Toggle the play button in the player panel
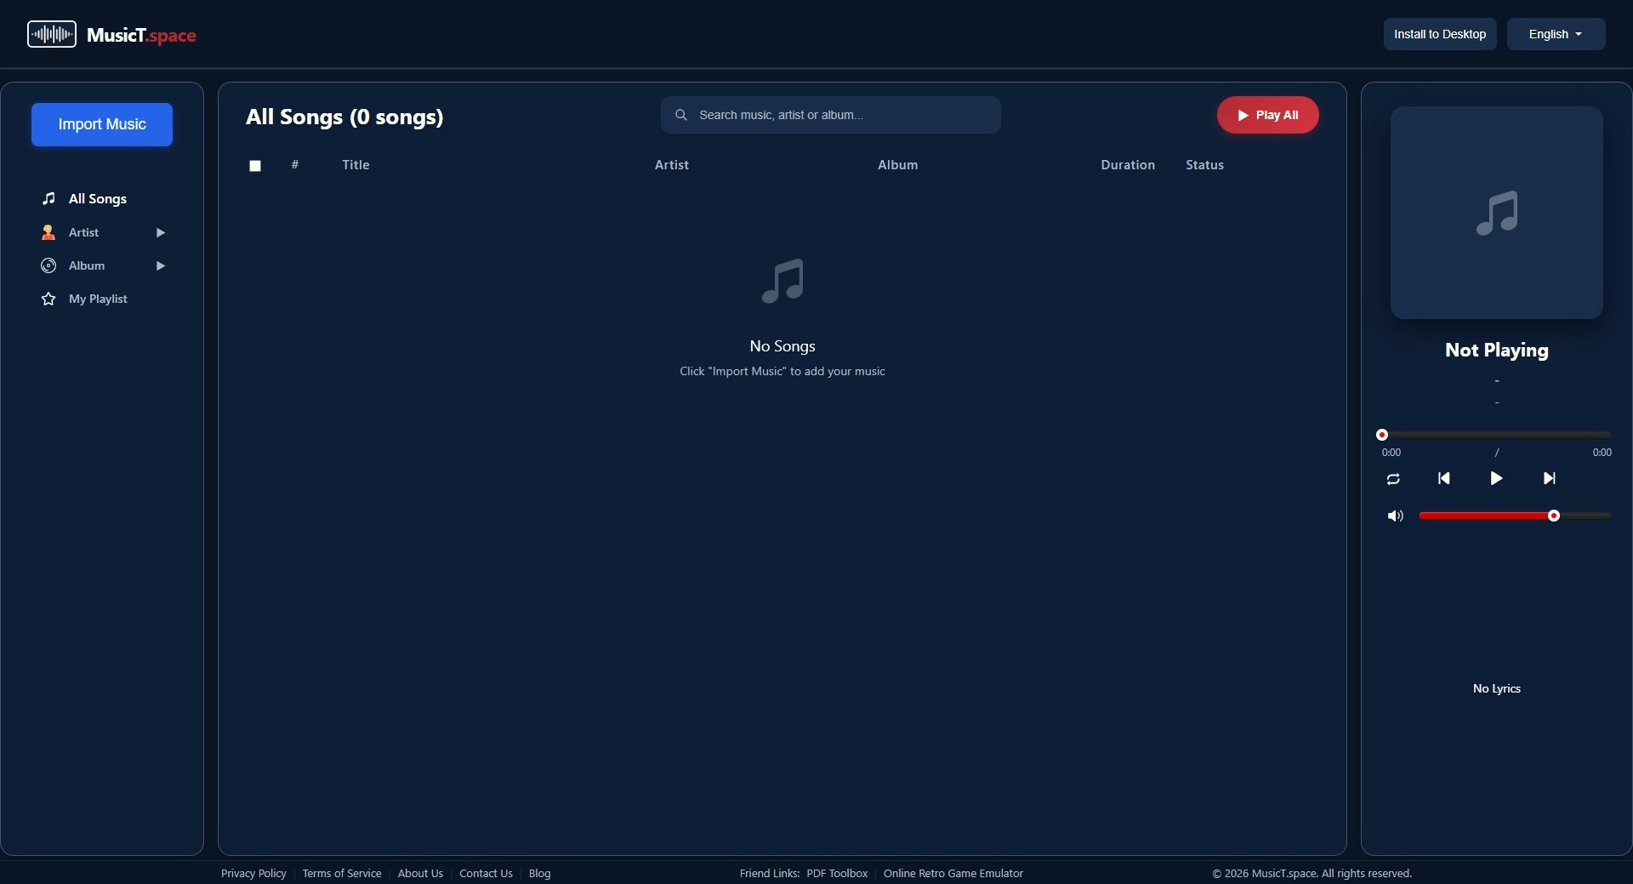The image size is (1633, 884). coord(1495,478)
